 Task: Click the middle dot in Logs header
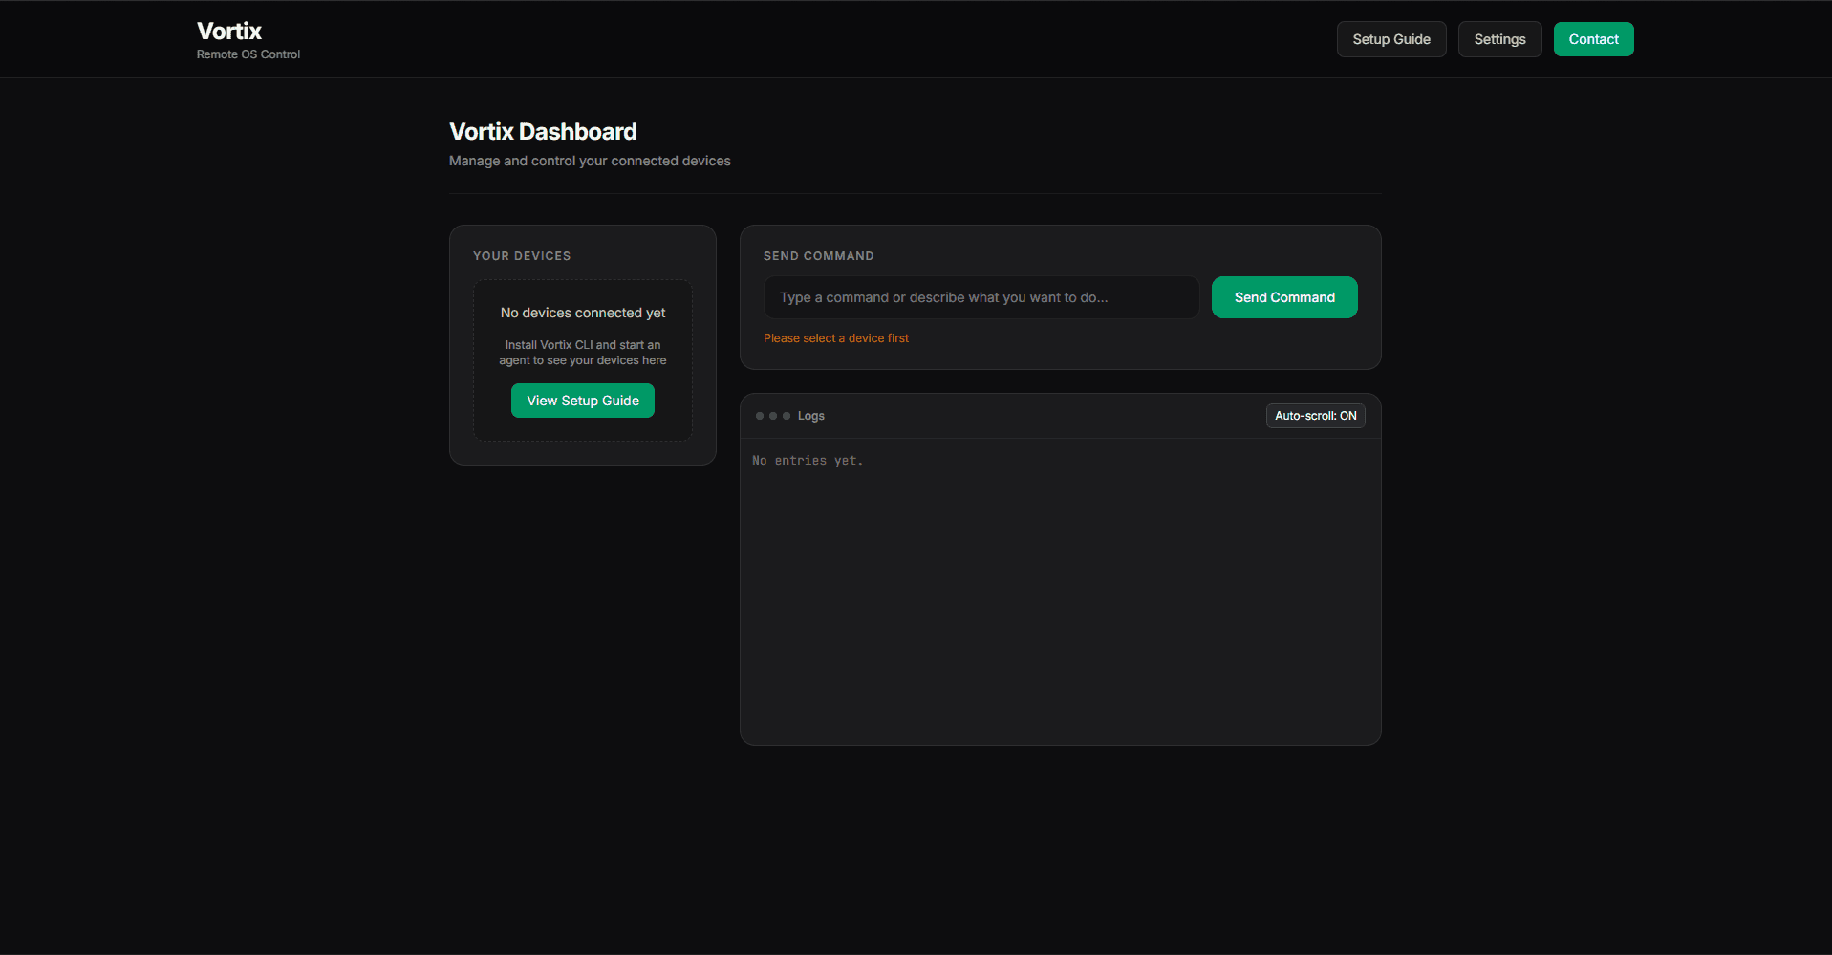point(773,416)
